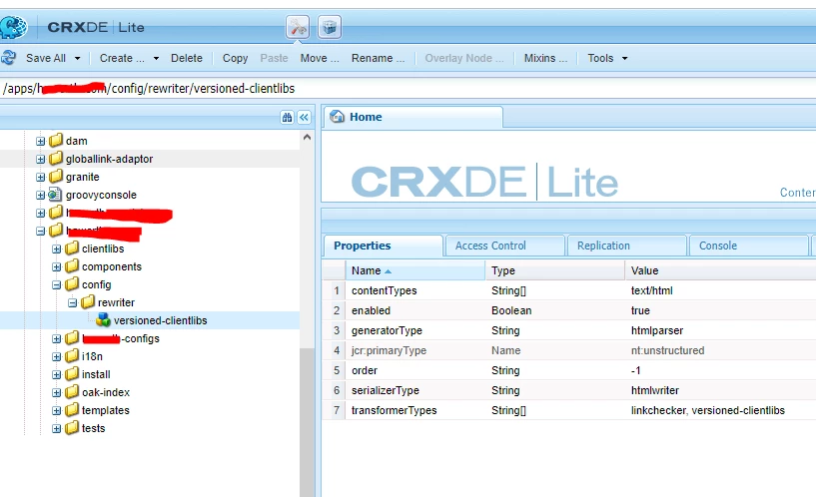Click the Move ... toolbar button
The image size is (816, 497).
(x=320, y=58)
